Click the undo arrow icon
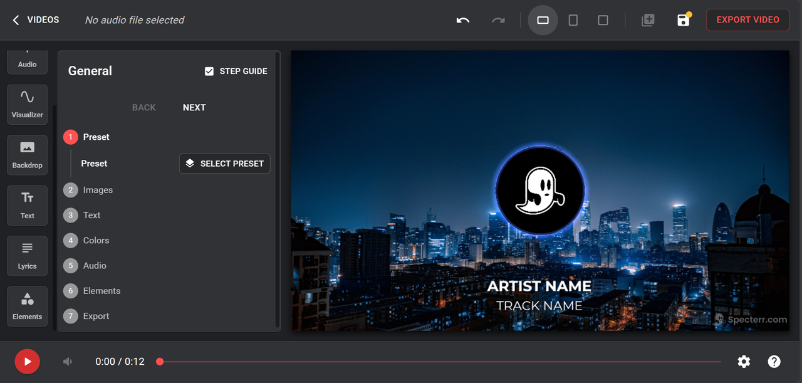This screenshot has height=383, width=802. [463, 20]
